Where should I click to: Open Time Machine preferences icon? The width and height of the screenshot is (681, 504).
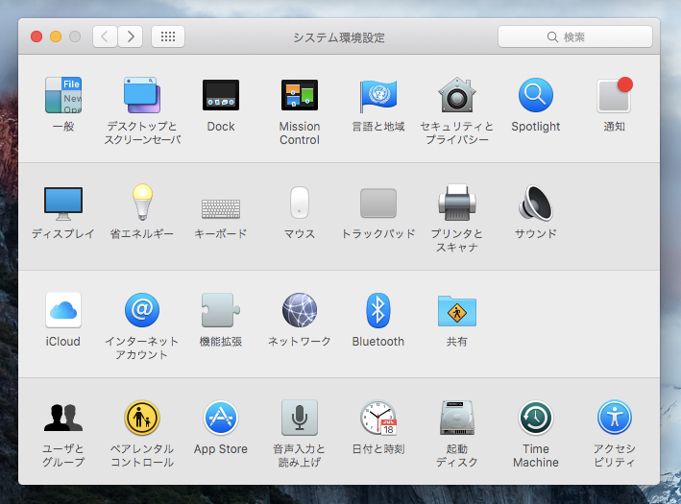coord(536,418)
